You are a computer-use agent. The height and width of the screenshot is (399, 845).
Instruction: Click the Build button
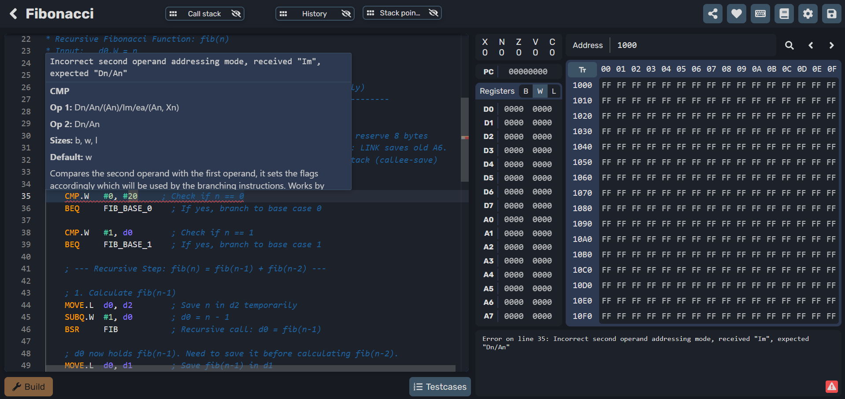pos(29,387)
